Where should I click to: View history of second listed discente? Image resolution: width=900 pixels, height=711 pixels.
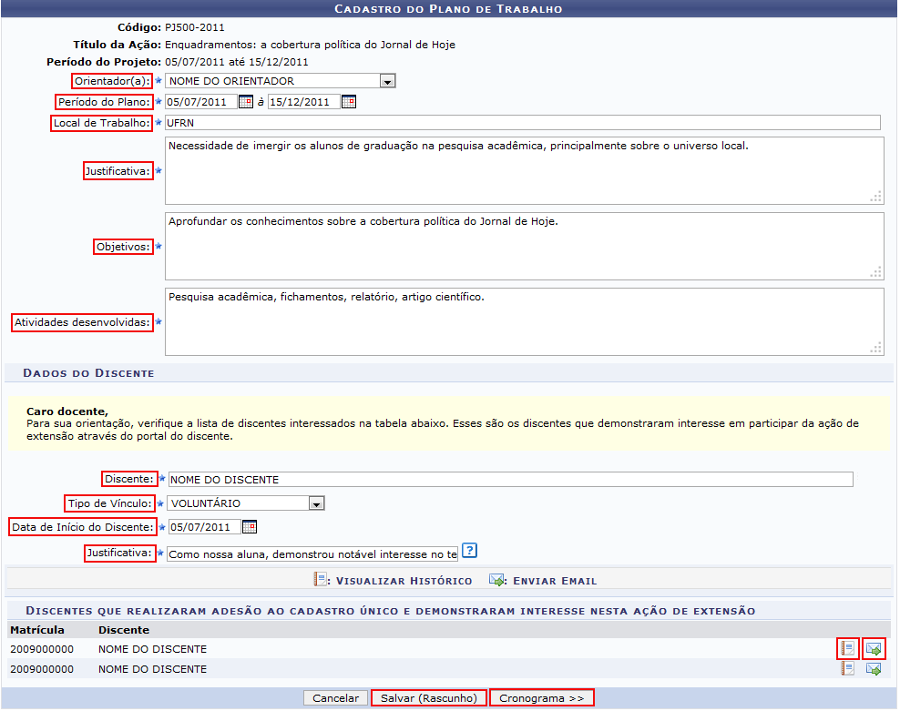tap(848, 669)
